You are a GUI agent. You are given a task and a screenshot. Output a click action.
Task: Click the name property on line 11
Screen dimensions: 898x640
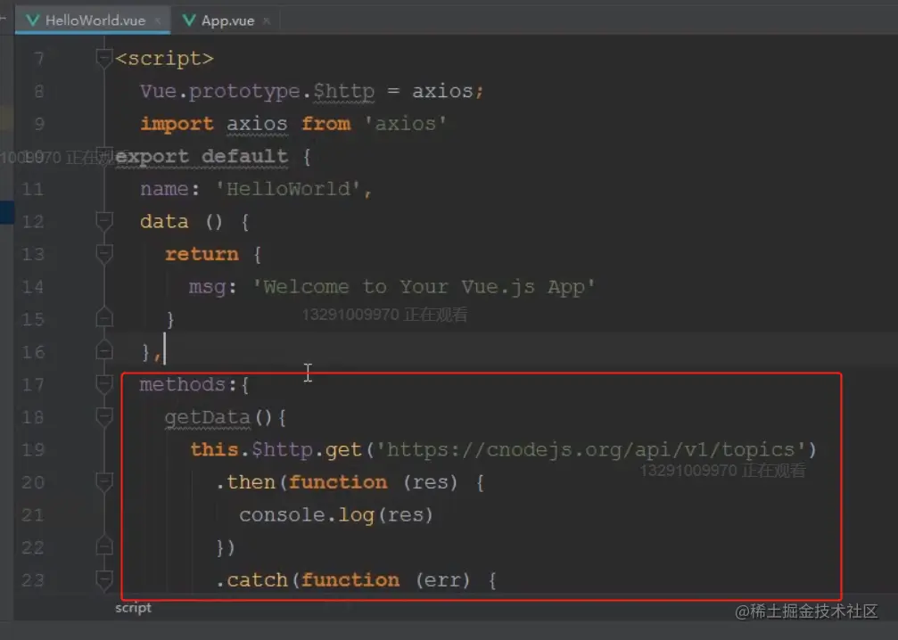pos(164,189)
